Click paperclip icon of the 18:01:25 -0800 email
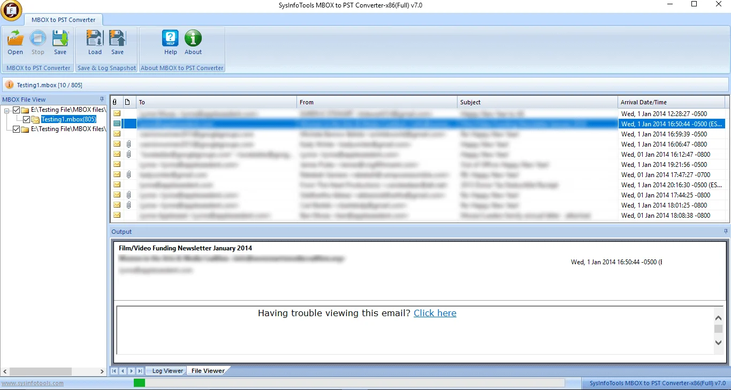 pyautogui.click(x=128, y=205)
